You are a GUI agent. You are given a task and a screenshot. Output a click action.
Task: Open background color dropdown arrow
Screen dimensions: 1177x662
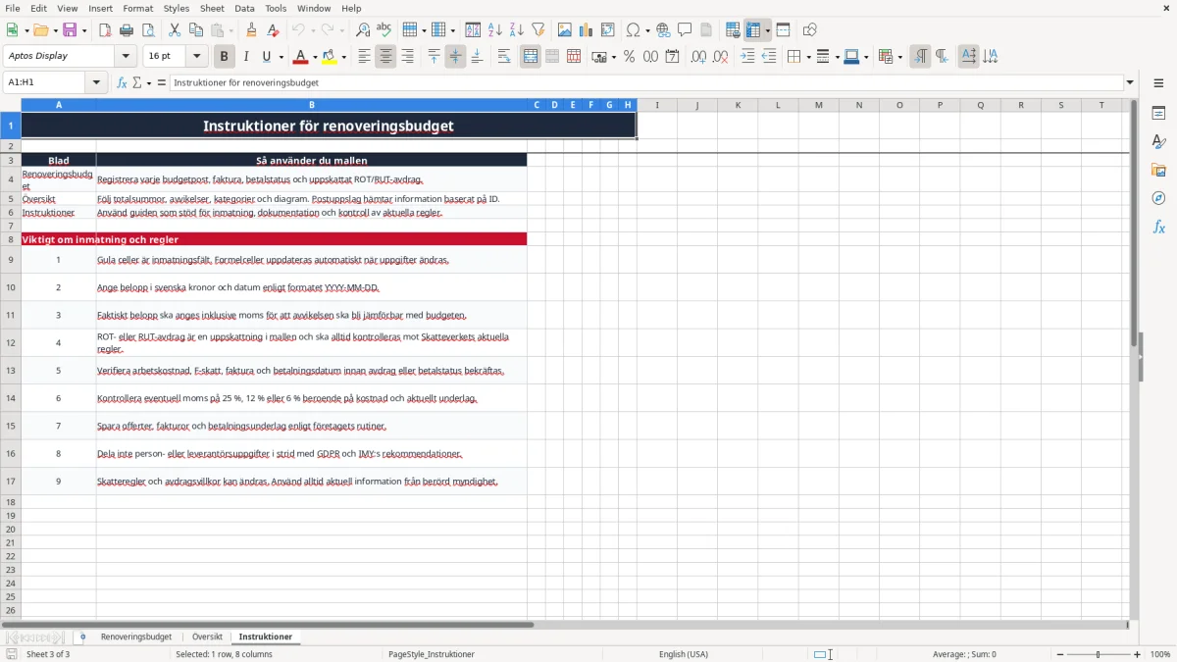click(x=343, y=57)
